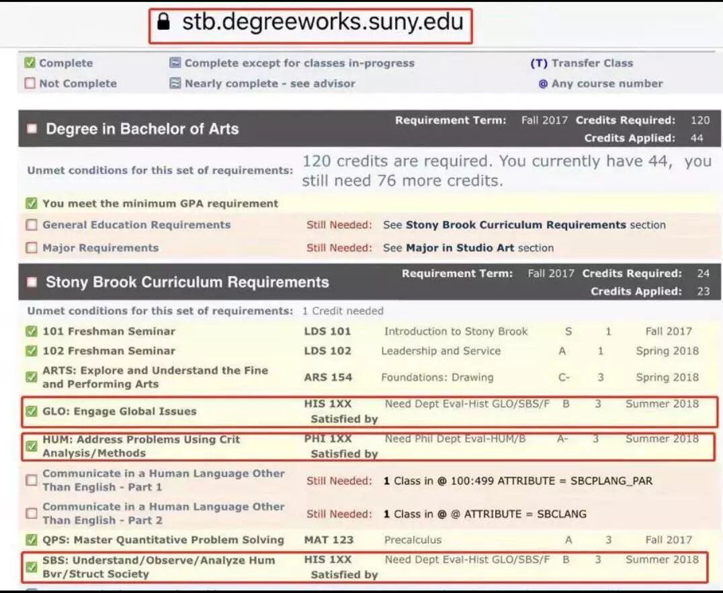Click the Leadership and Service course title
The width and height of the screenshot is (723, 593).
tap(441, 351)
